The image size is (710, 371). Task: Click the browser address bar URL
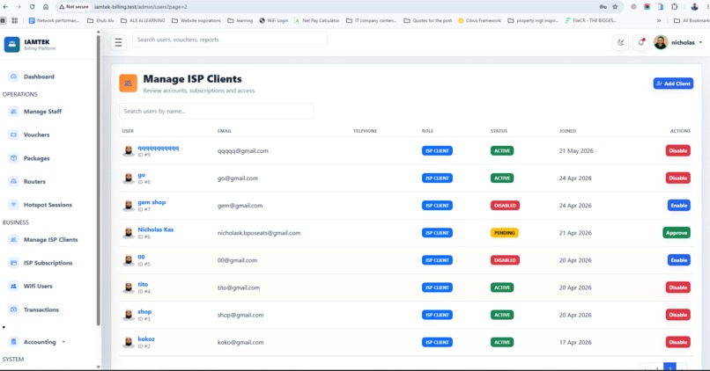pyautogui.click(x=140, y=7)
